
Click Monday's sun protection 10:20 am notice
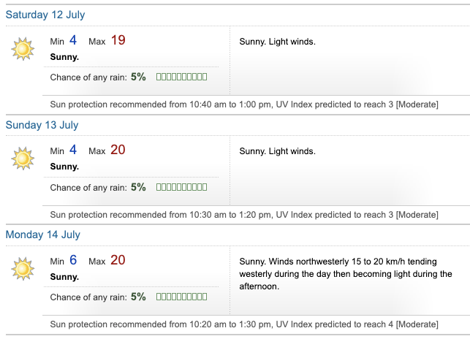click(x=244, y=324)
